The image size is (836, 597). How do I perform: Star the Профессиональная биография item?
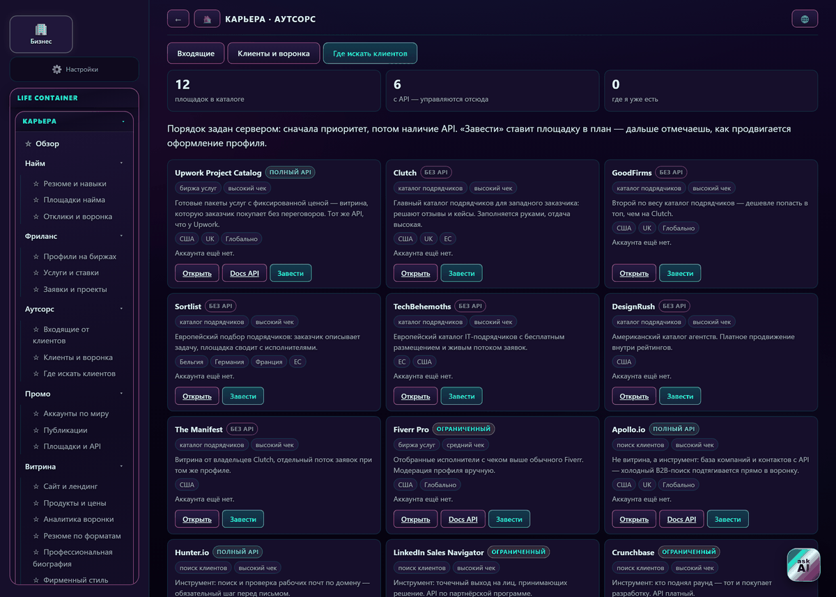tap(36, 552)
